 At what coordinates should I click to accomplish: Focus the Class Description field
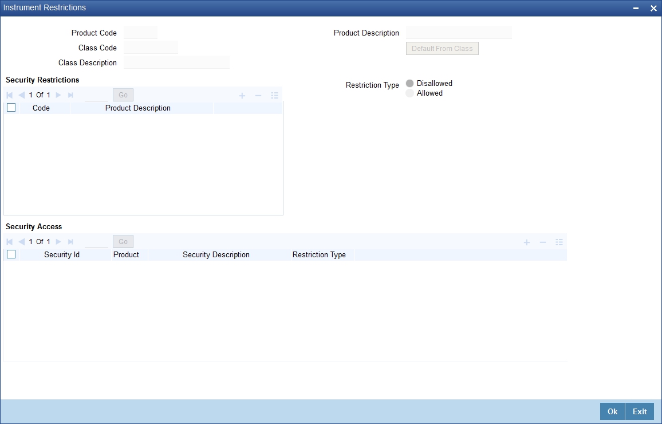click(x=176, y=62)
